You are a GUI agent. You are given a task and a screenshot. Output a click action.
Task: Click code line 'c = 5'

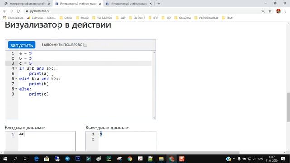25,63
